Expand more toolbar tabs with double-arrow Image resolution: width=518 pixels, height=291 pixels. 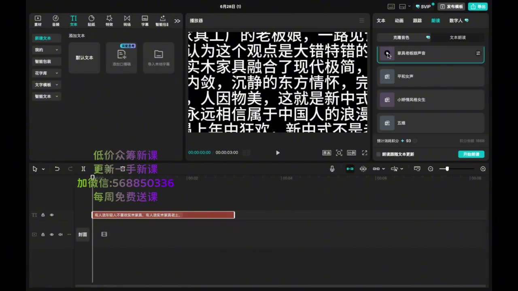(177, 21)
